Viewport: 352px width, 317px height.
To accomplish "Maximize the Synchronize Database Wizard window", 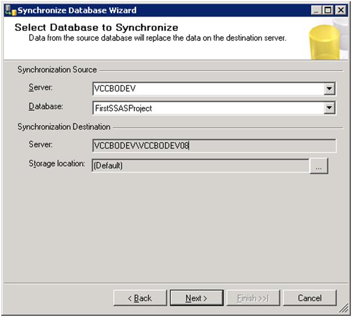I will (328, 10).
